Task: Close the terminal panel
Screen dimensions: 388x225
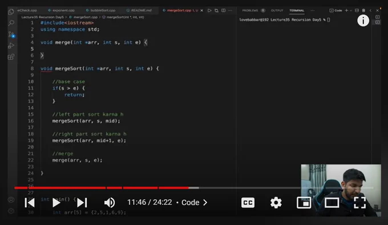Action: (x=377, y=10)
